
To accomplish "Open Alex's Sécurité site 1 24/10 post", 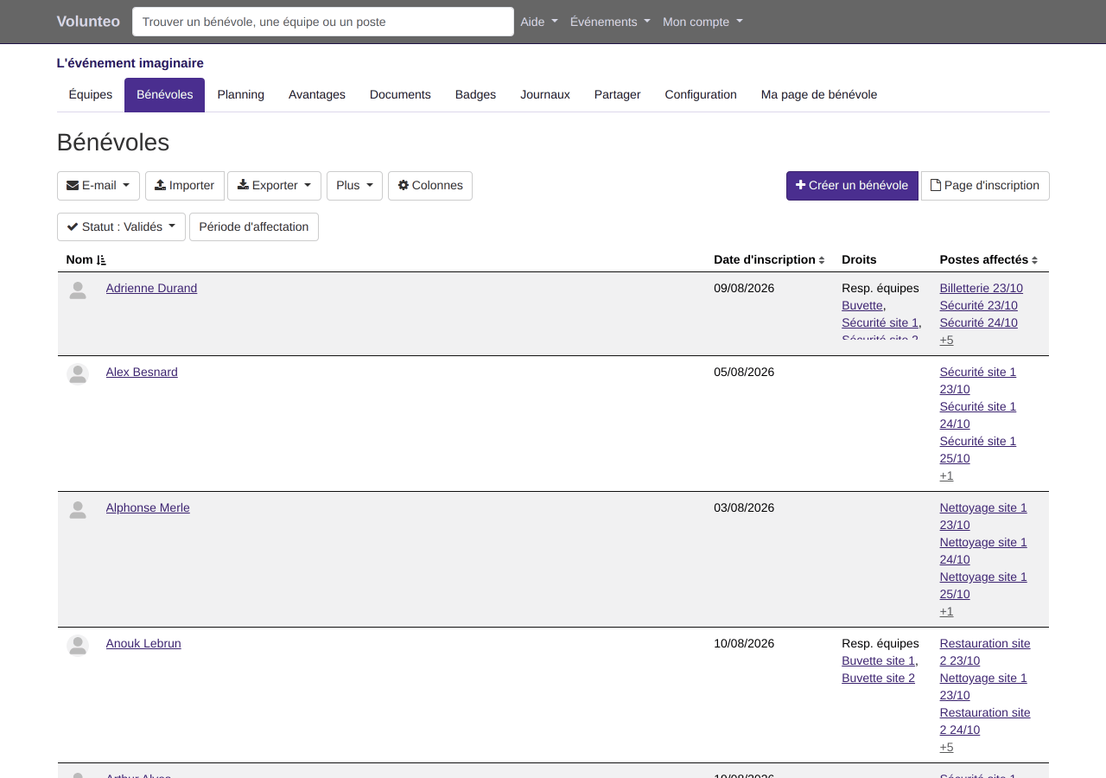I will tap(978, 415).
